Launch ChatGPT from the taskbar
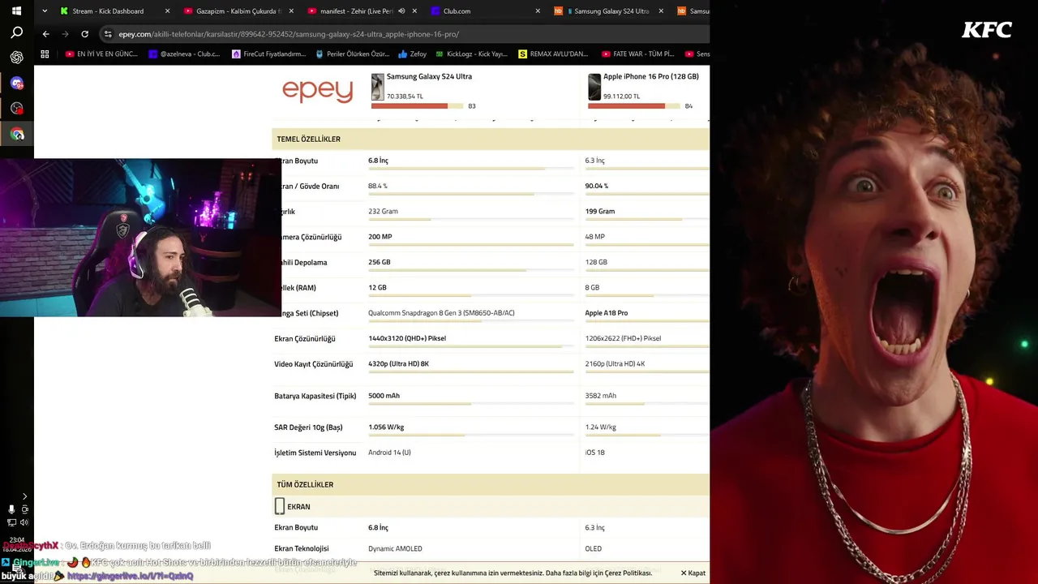1038x584 pixels. pos(16,58)
